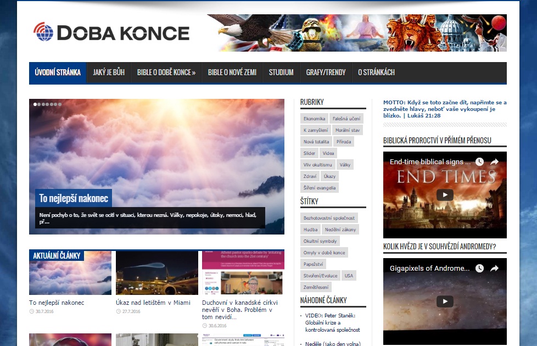The image size is (537, 346).
Task: Select the first active slider dot
Action: tap(35, 104)
